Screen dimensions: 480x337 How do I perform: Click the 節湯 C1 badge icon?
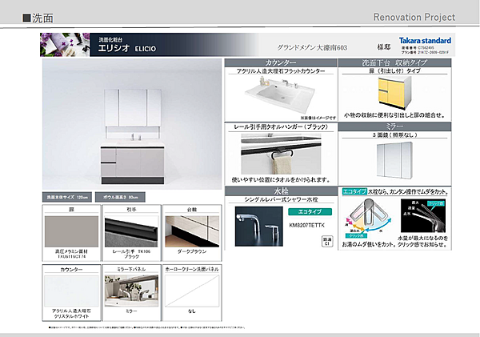pos(327,241)
